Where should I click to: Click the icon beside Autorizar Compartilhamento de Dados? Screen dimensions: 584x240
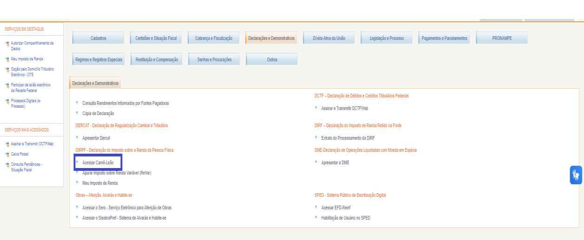click(x=7, y=43)
